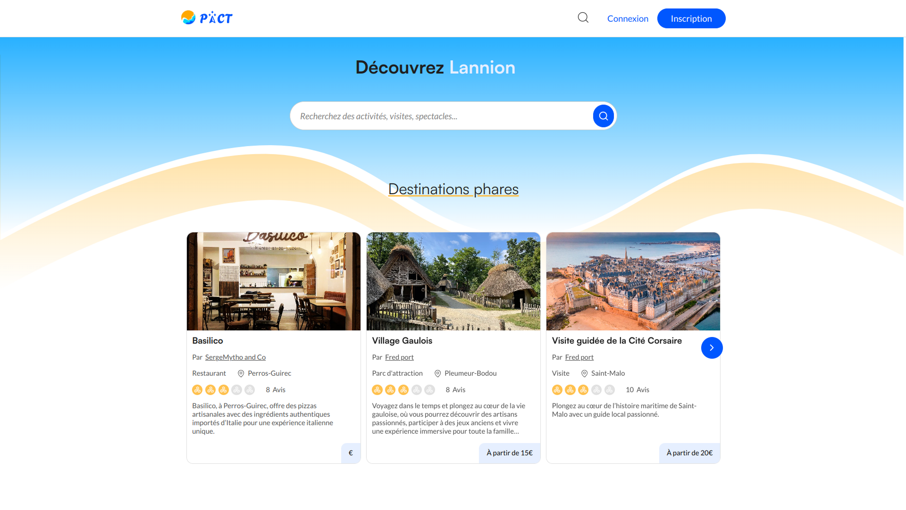Click the À partir de 15€ price tag

(x=509, y=453)
